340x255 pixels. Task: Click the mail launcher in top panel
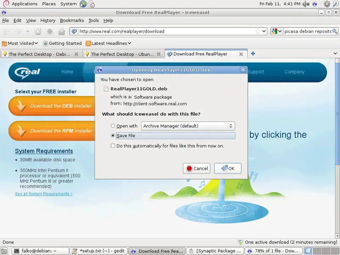pyautogui.click(x=91, y=4)
